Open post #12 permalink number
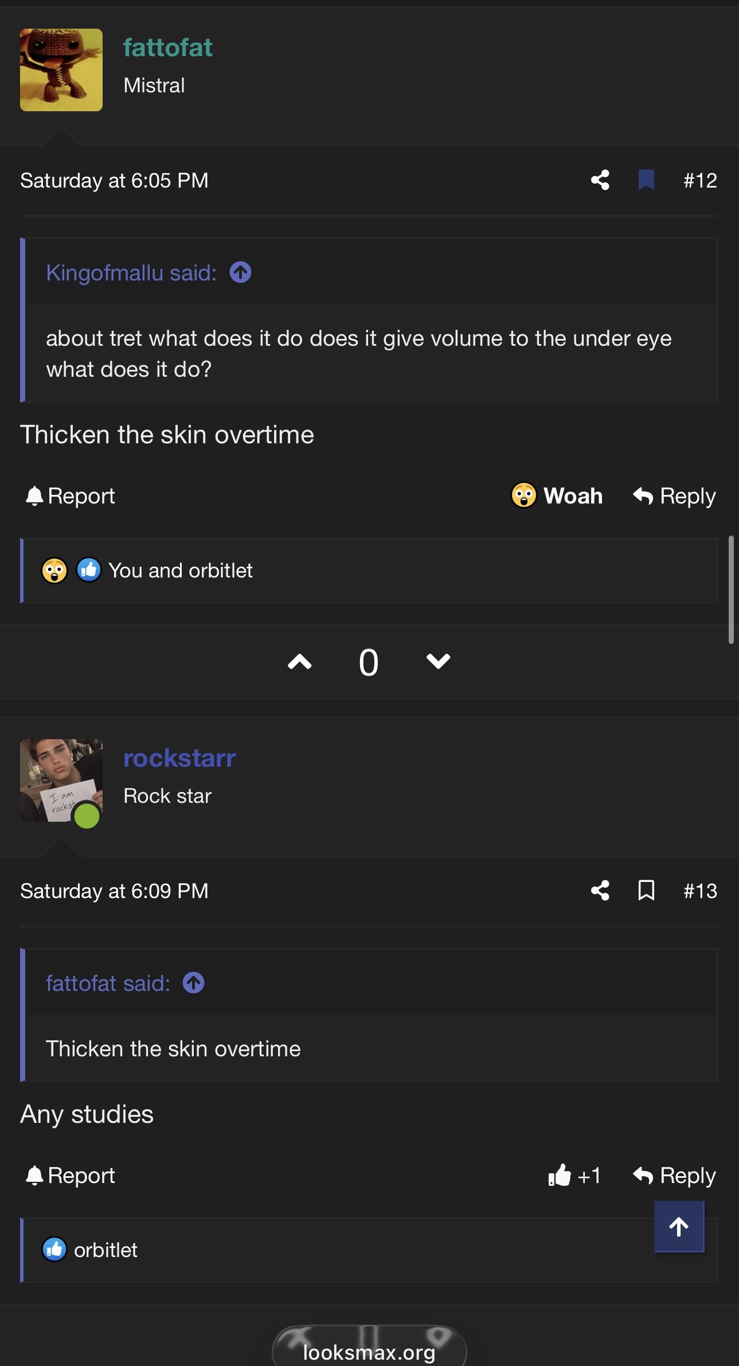 click(700, 181)
